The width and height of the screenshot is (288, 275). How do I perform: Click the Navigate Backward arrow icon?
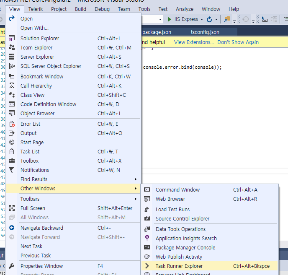(12, 228)
